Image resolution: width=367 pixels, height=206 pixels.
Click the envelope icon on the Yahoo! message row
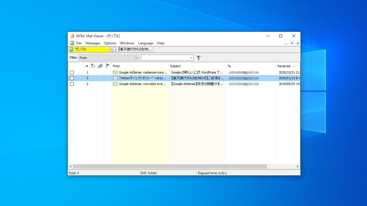click(x=115, y=78)
